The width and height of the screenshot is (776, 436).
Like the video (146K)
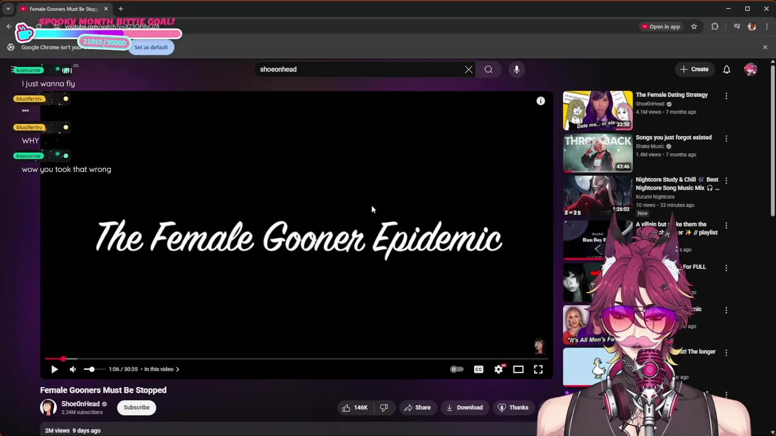tap(355, 408)
